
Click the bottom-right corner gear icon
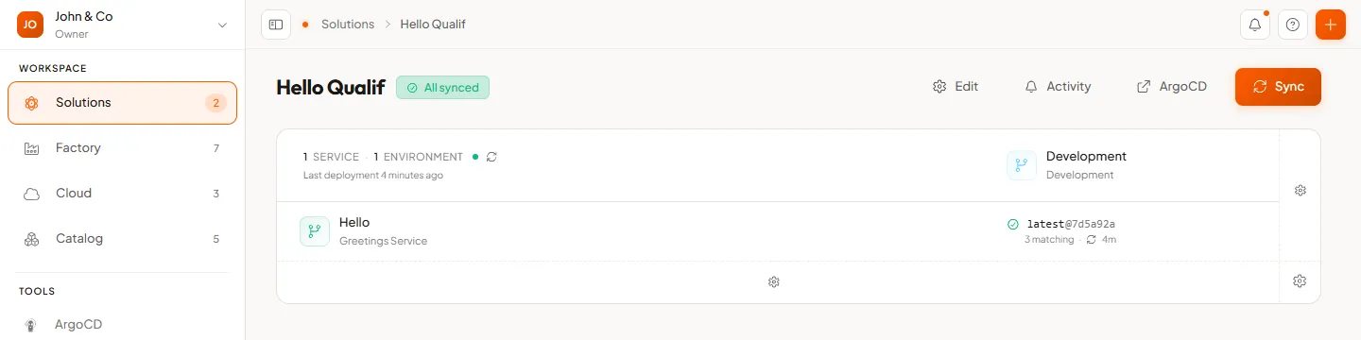click(x=1300, y=280)
